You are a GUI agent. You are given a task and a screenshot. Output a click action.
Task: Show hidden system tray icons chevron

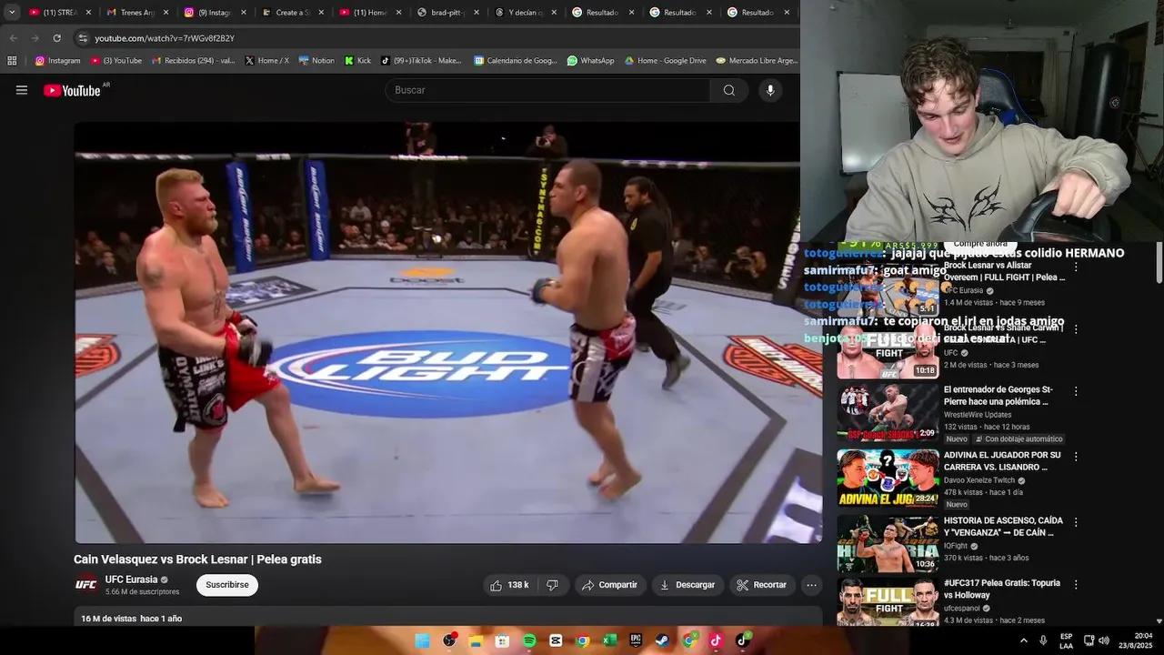pyautogui.click(x=1024, y=640)
